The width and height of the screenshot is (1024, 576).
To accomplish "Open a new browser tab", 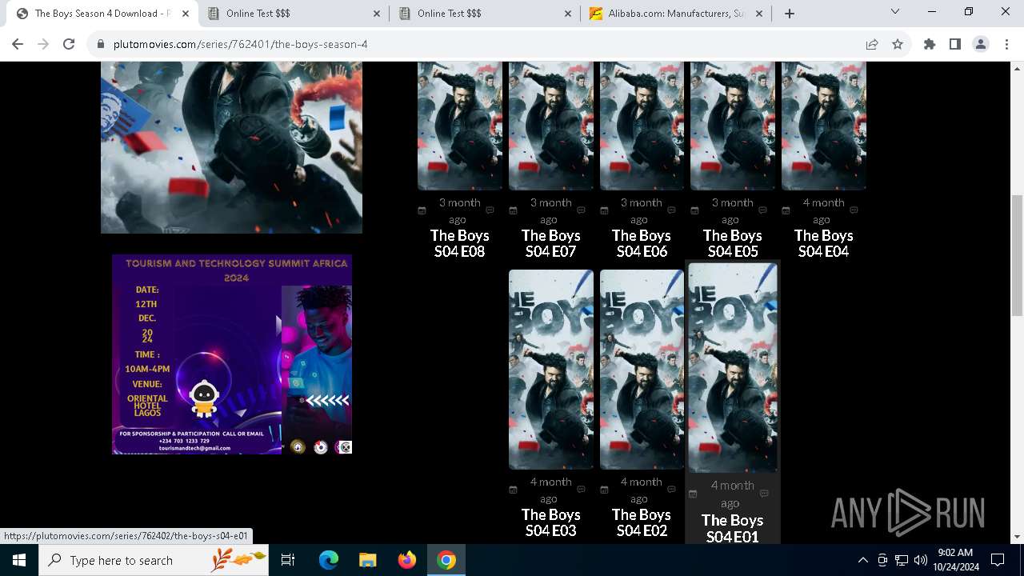I will click(790, 14).
